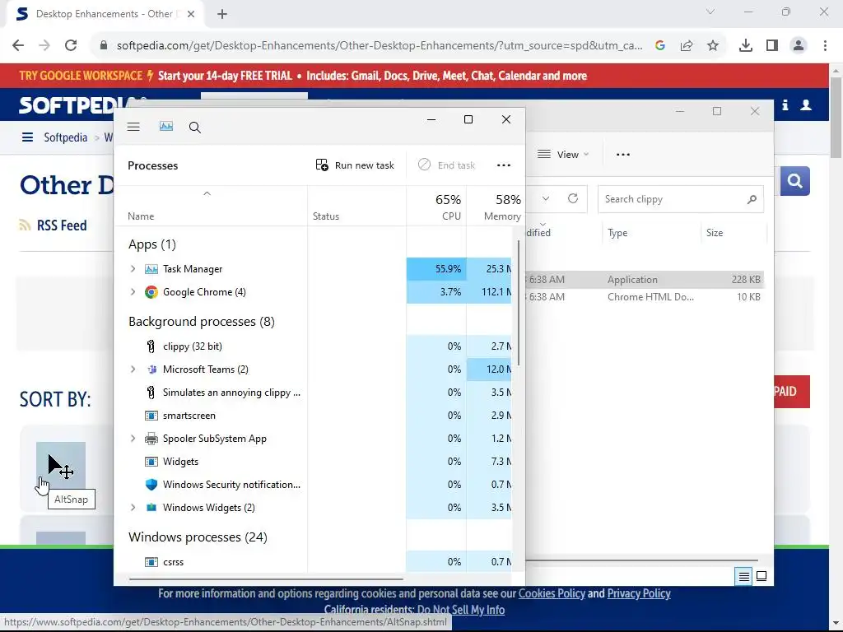843x632 pixels.
Task: Open Cookies Policy link
Action: tap(552, 593)
